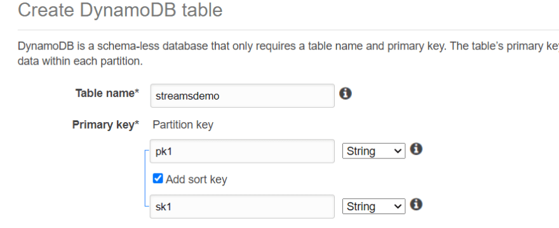Click inside the pk1 partition key field
This screenshot has width=559, height=228.
(x=243, y=151)
